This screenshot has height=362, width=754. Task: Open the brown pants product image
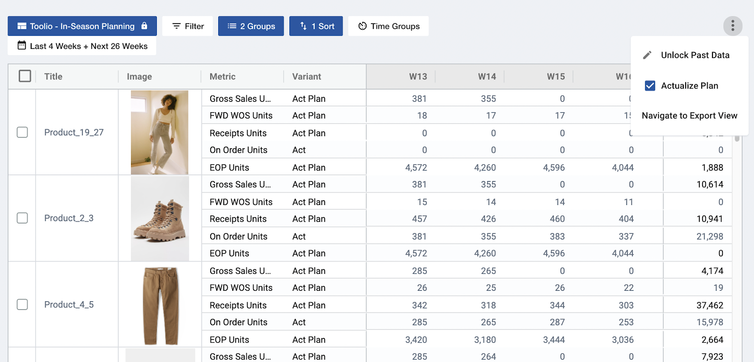click(x=161, y=305)
